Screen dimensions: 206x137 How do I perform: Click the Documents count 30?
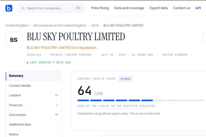56,115
